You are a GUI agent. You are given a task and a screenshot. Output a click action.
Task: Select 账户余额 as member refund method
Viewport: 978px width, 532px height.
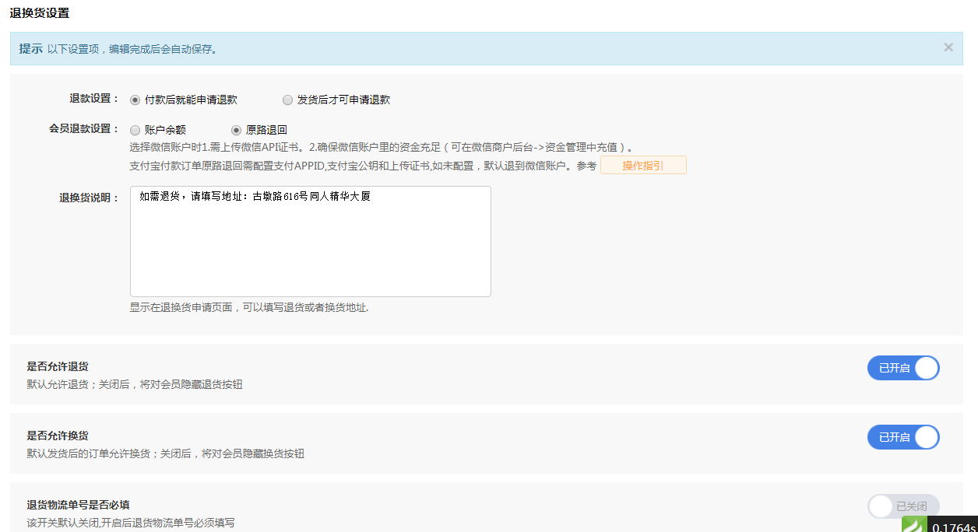click(x=135, y=130)
